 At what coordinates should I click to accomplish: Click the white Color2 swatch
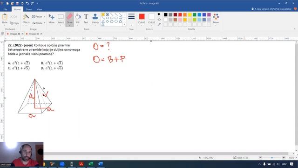point(152,17)
